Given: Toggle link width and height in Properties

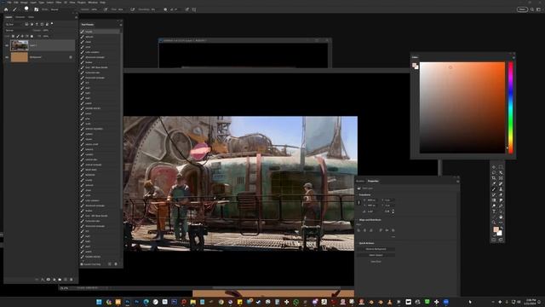Looking at the screenshot, I should pyautogui.click(x=359, y=202).
